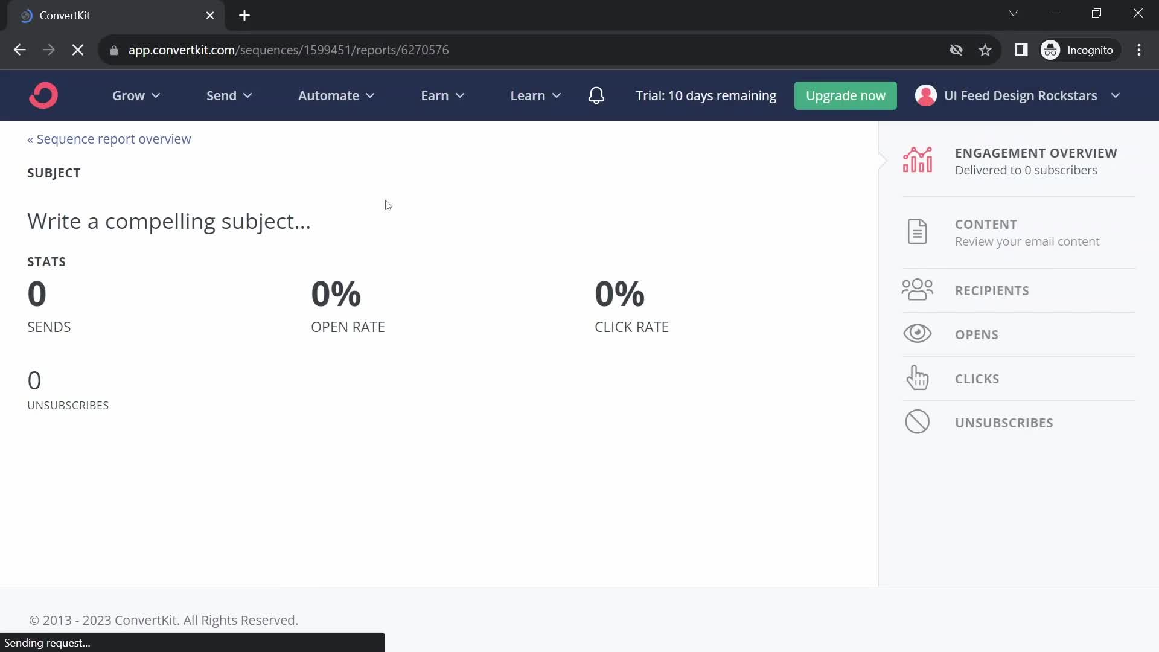This screenshot has height=652, width=1159.
Task: Open browser side panel icon
Action: click(1021, 50)
